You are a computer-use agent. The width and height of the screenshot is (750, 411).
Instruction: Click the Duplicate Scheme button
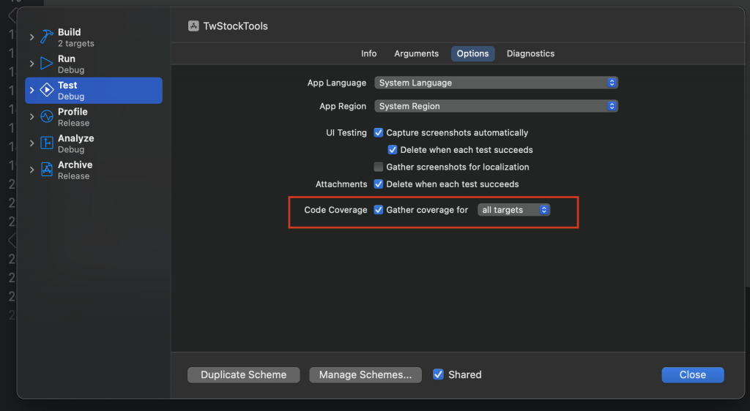pos(243,374)
